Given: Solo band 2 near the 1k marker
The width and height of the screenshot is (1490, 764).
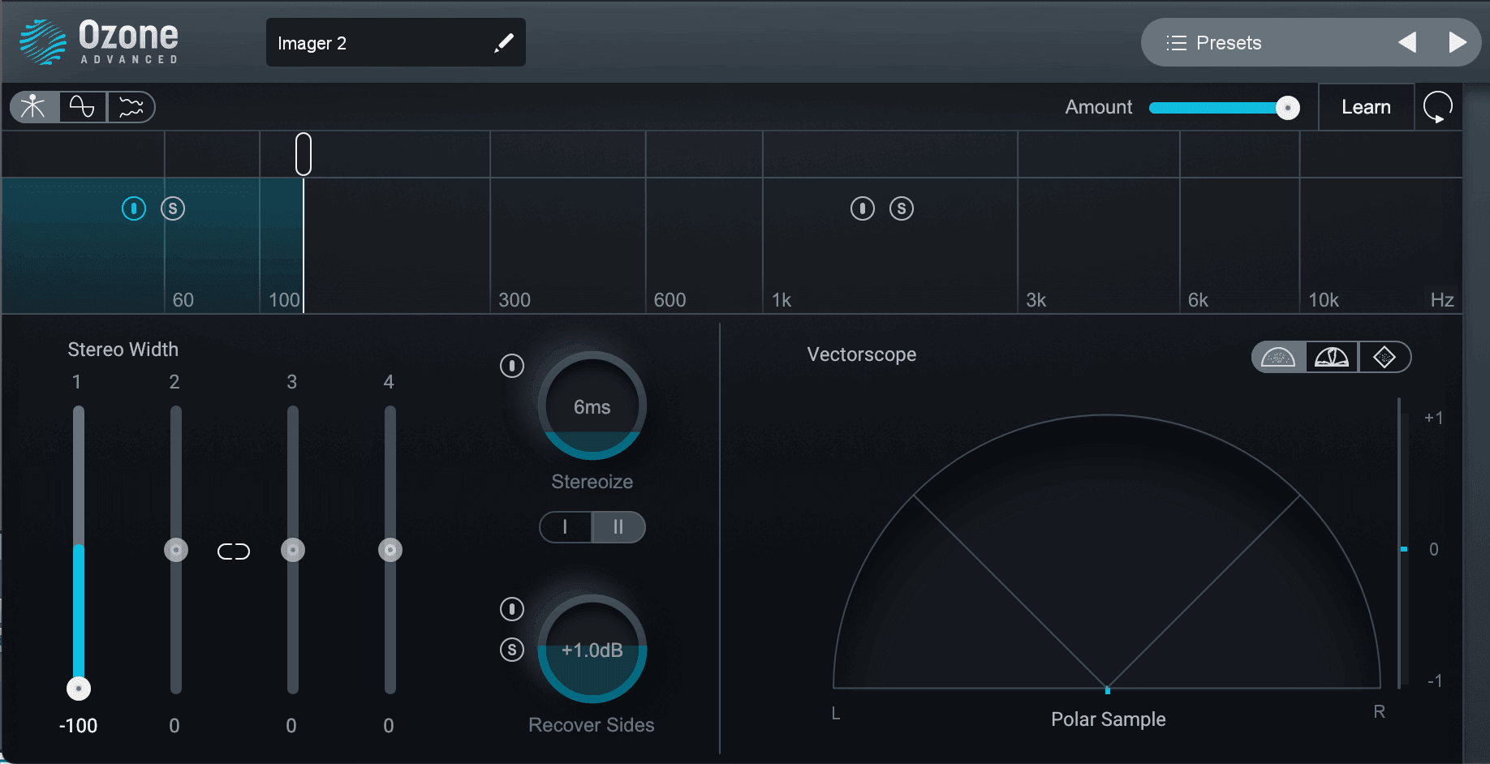Looking at the screenshot, I should (x=902, y=208).
